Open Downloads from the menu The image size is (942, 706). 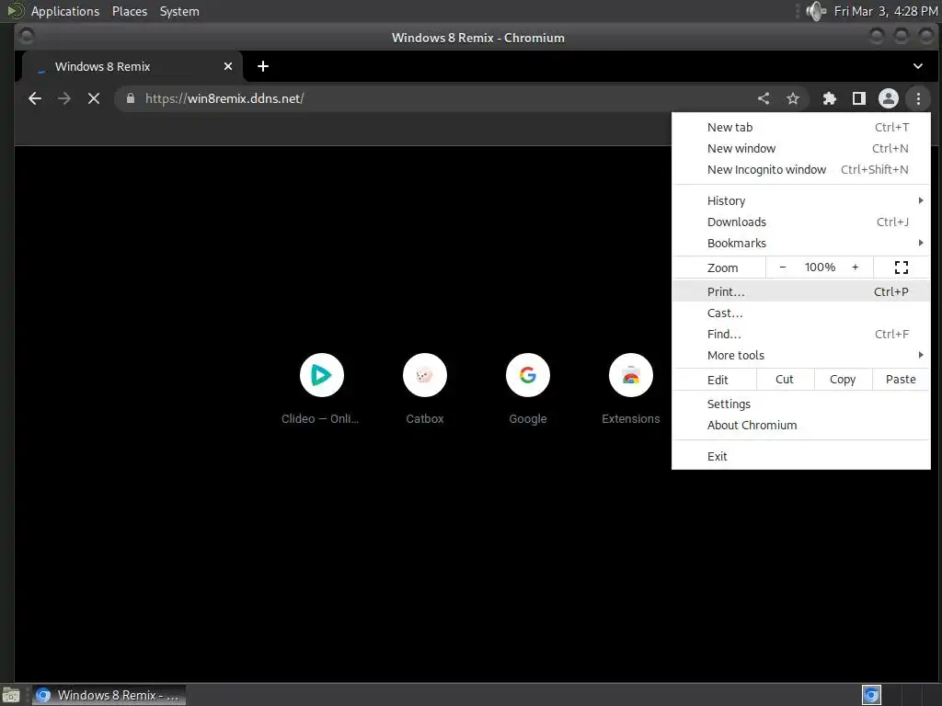coord(801,222)
